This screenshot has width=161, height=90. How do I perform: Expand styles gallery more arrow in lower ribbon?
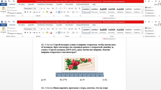[x=142, y=33]
